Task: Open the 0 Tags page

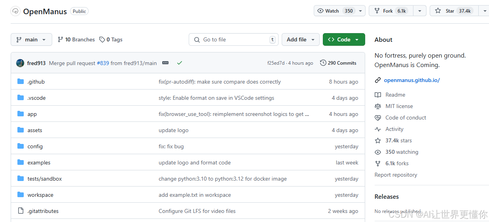Action: tap(111, 39)
